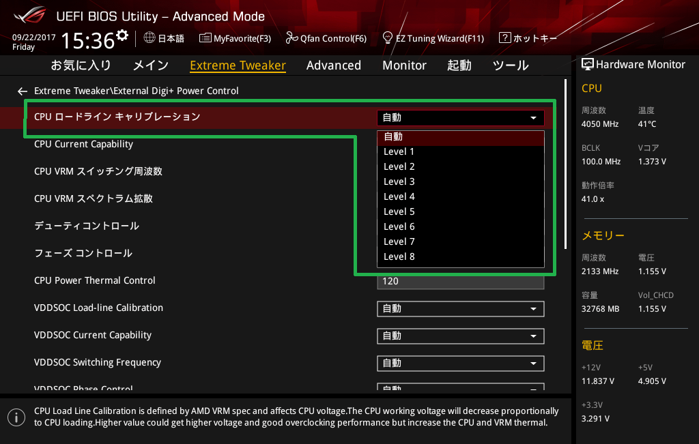
Task: Select Level 3 load-line option
Action: click(461, 181)
